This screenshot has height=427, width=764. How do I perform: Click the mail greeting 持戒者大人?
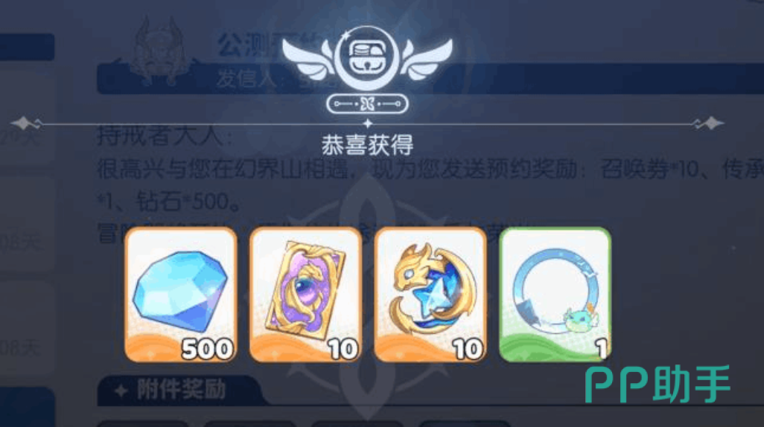coord(161,136)
